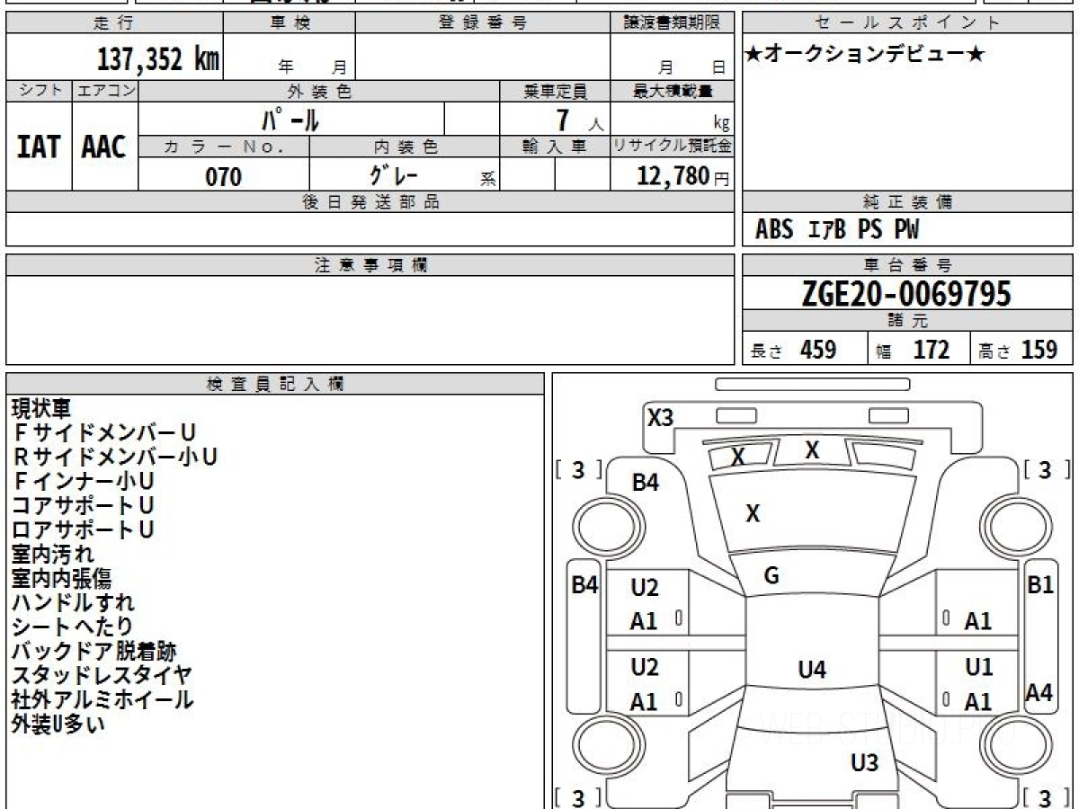Click the recycle deposit 12,780円
The image size is (1079, 809).
683,176
